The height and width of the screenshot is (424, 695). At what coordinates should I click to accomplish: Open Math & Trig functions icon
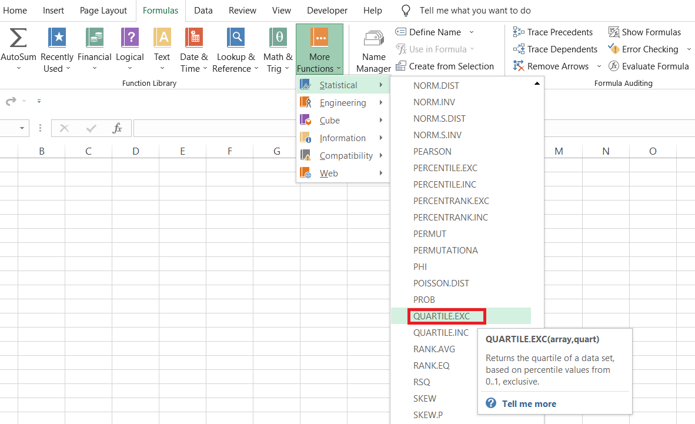(278, 38)
